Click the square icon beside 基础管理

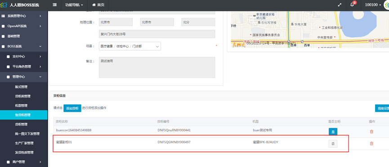point(3,36)
